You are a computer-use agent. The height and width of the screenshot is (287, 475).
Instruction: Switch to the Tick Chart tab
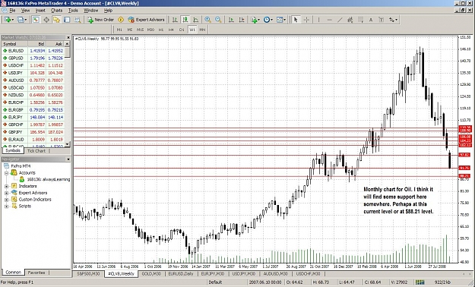click(36, 151)
